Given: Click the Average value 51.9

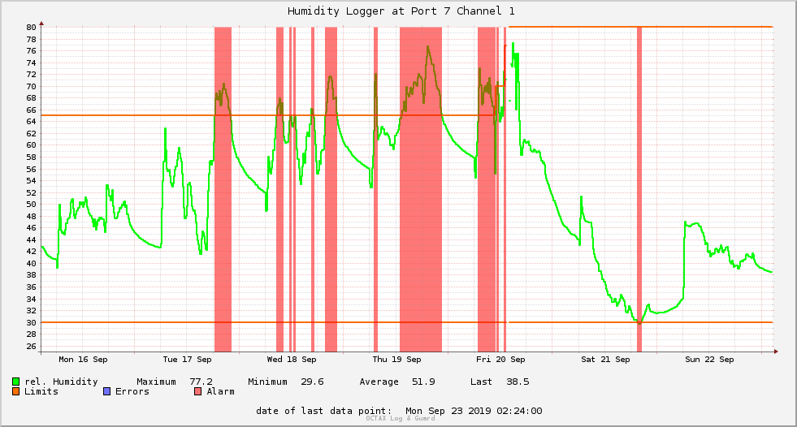Looking at the screenshot, I should coord(423,382).
